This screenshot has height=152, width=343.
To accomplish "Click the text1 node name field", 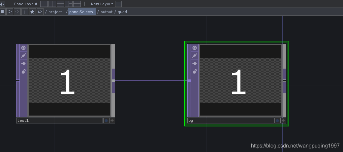I will point(59,120).
